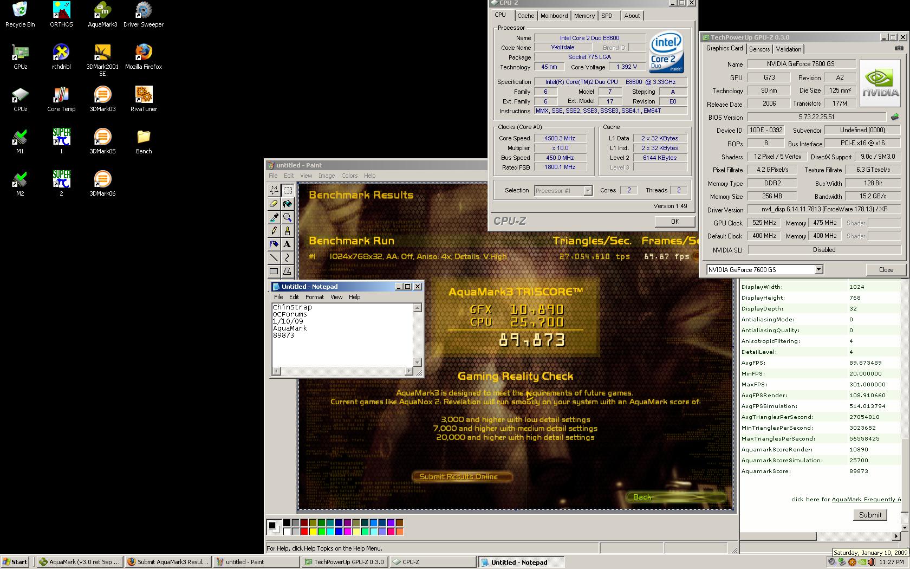This screenshot has height=569, width=910.
Task: Activate the Magnifier tool in Paint
Action: click(288, 217)
